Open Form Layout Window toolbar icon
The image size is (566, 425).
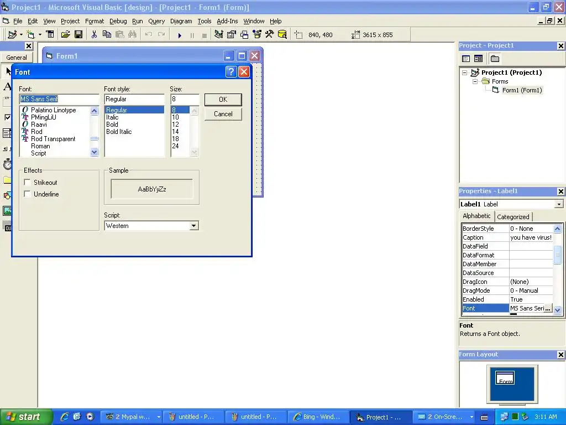click(244, 35)
